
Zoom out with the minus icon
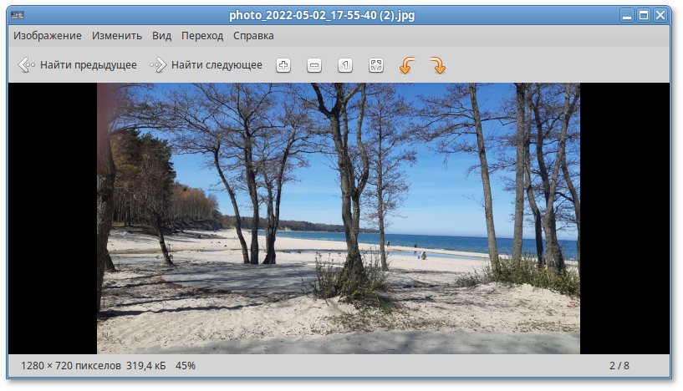(x=314, y=65)
